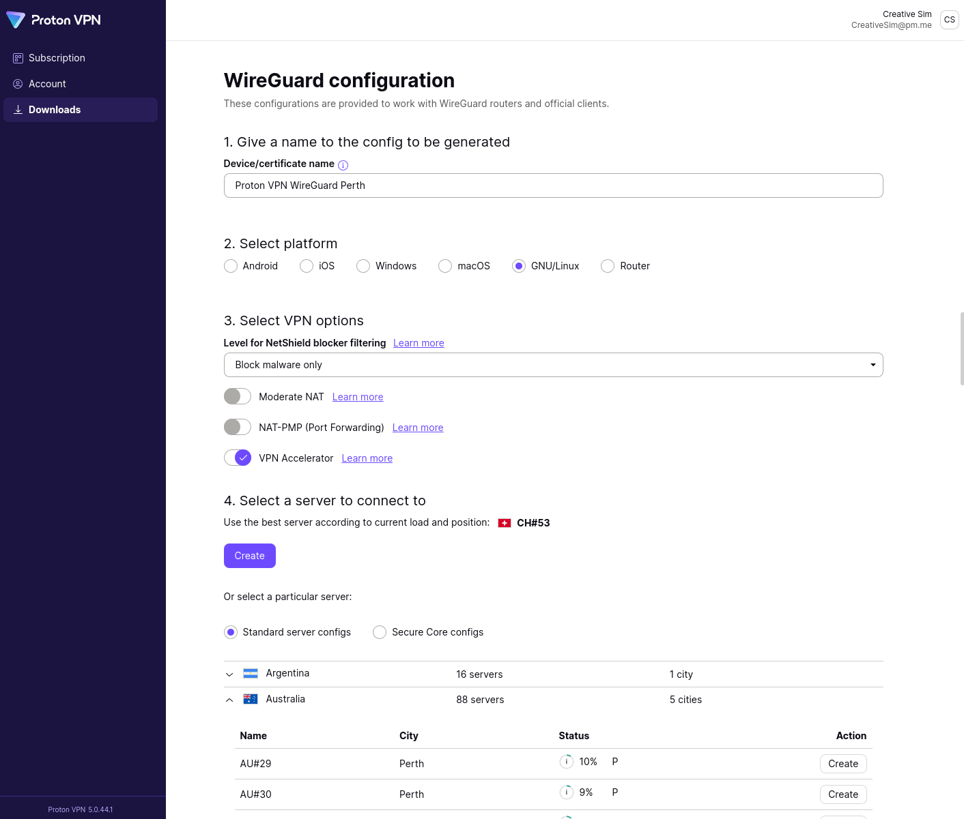
Task: Click the 16 servers count
Action: 479,674
